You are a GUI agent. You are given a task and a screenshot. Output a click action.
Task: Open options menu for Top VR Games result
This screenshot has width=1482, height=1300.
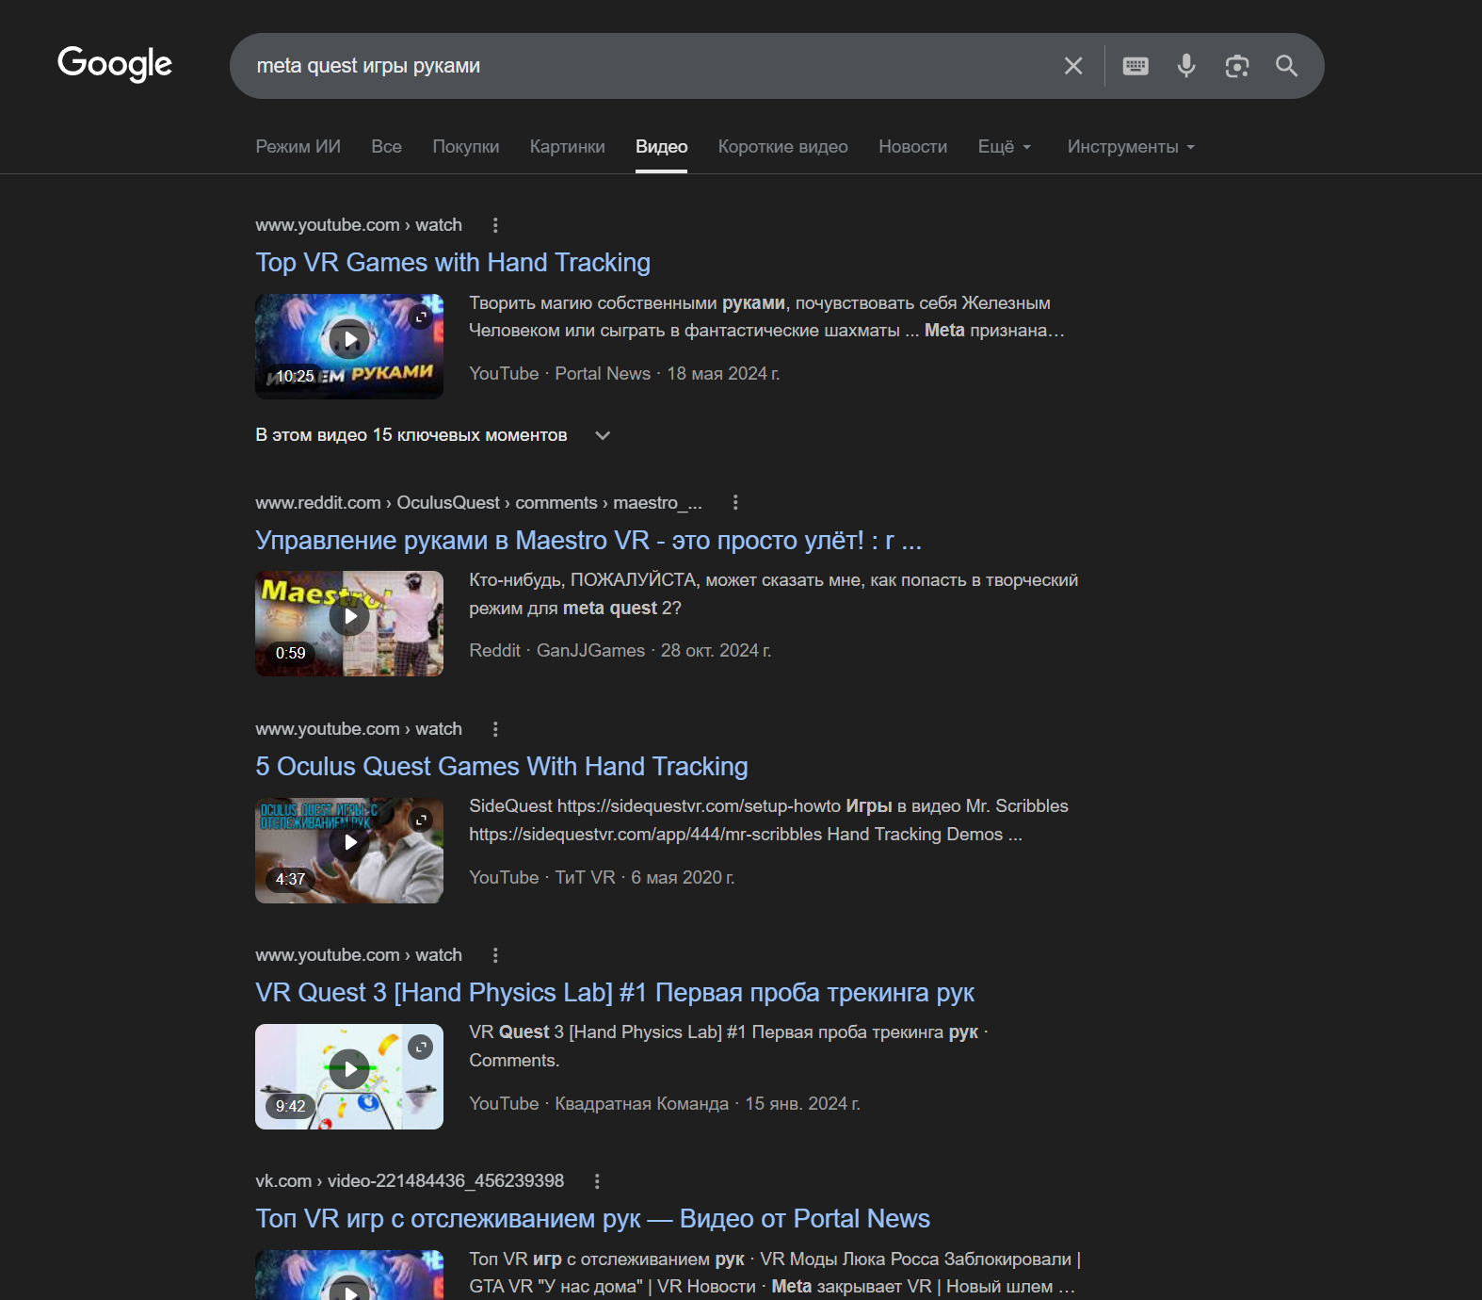495,225
